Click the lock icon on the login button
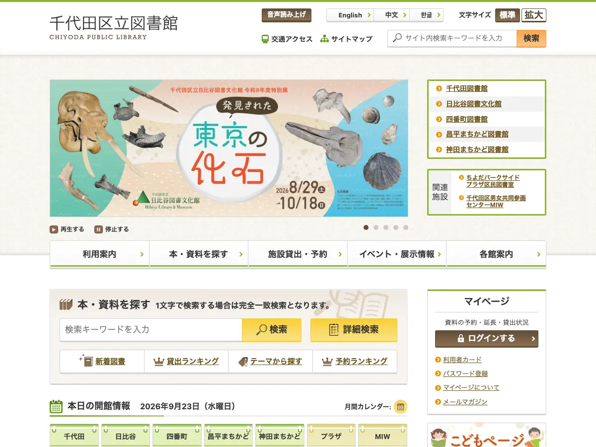596x447 pixels. tap(460, 339)
